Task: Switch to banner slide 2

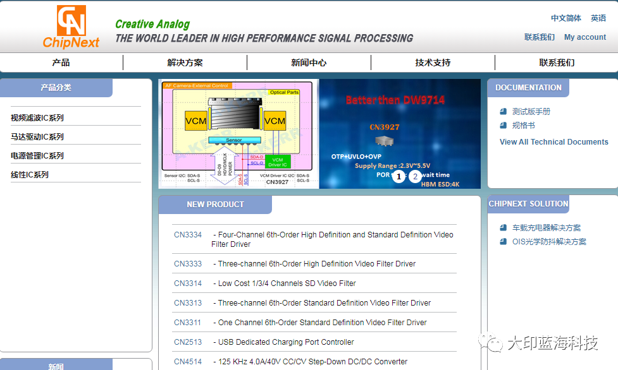Action: tap(415, 177)
